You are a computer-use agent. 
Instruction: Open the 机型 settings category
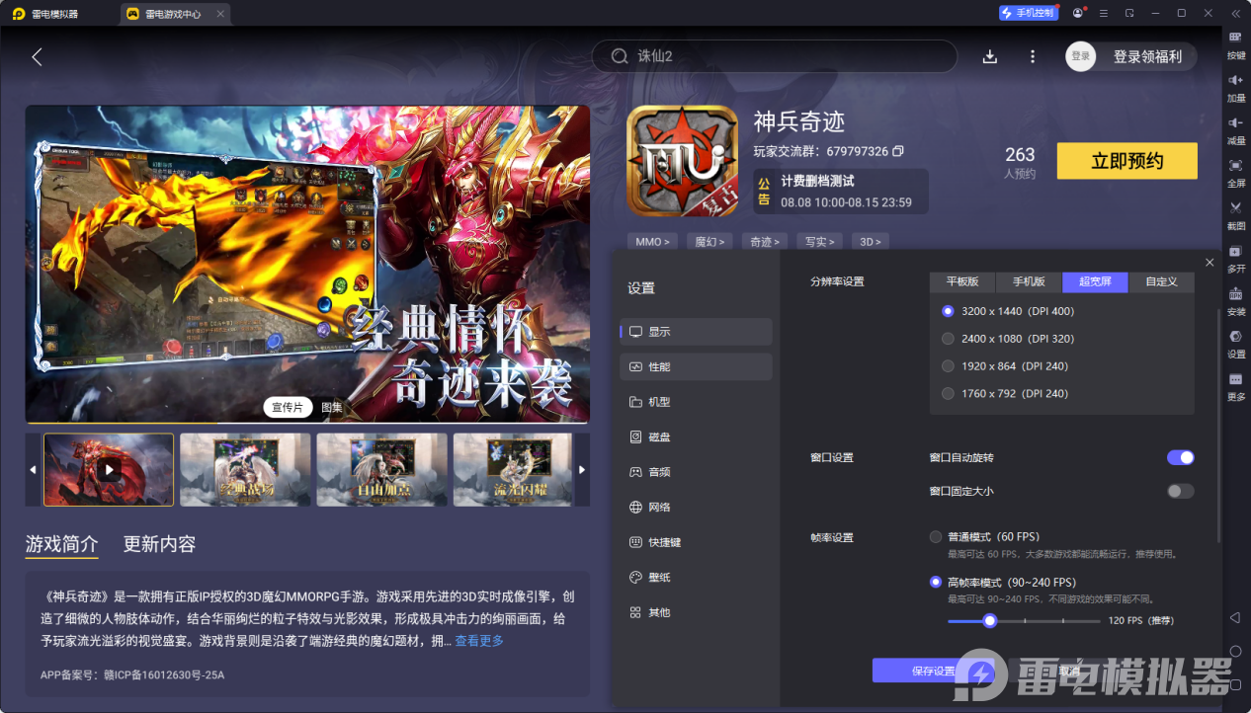pyautogui.click(x=697, y=402)
